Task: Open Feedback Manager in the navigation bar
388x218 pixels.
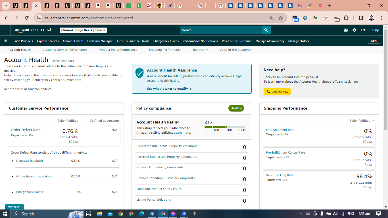Action: tap(100, 41)
